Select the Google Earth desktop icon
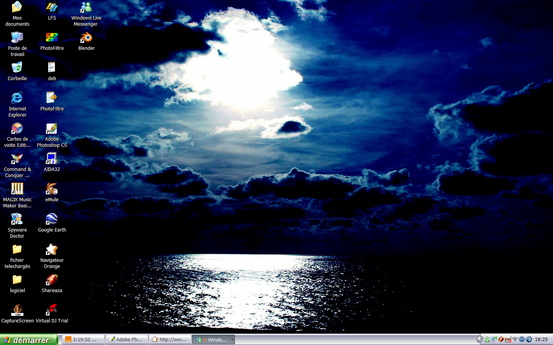 click(52, 220)
